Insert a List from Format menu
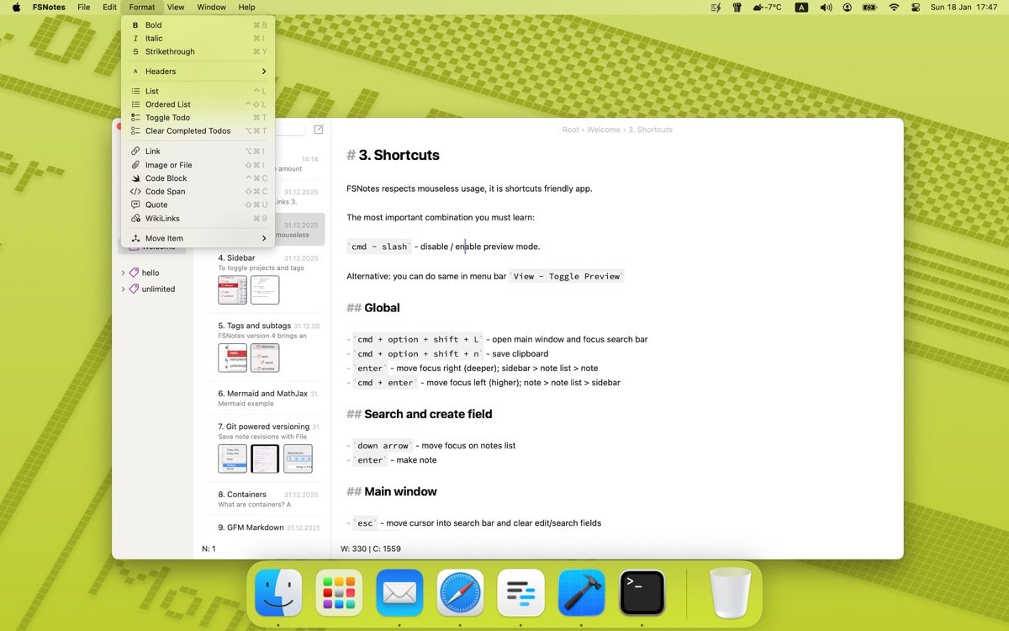Viewport: 1009px width, 631px height. (x=198, y=91)
